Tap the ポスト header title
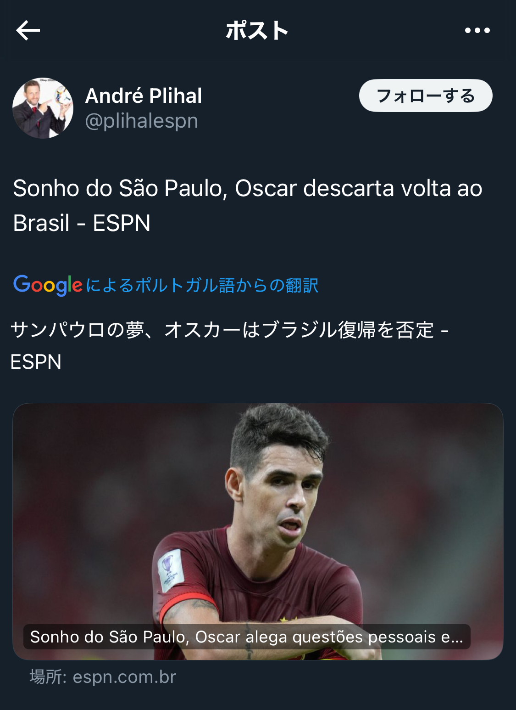This screenshot has height=710, width=516. [257, 31]
